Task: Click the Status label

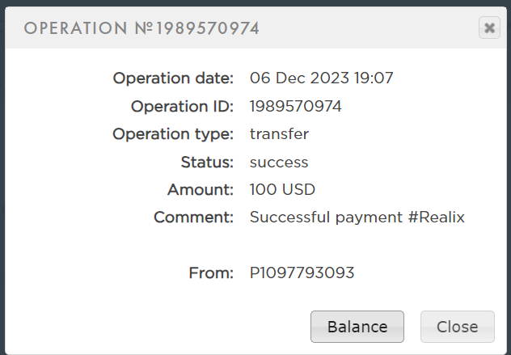Action: 207,162
